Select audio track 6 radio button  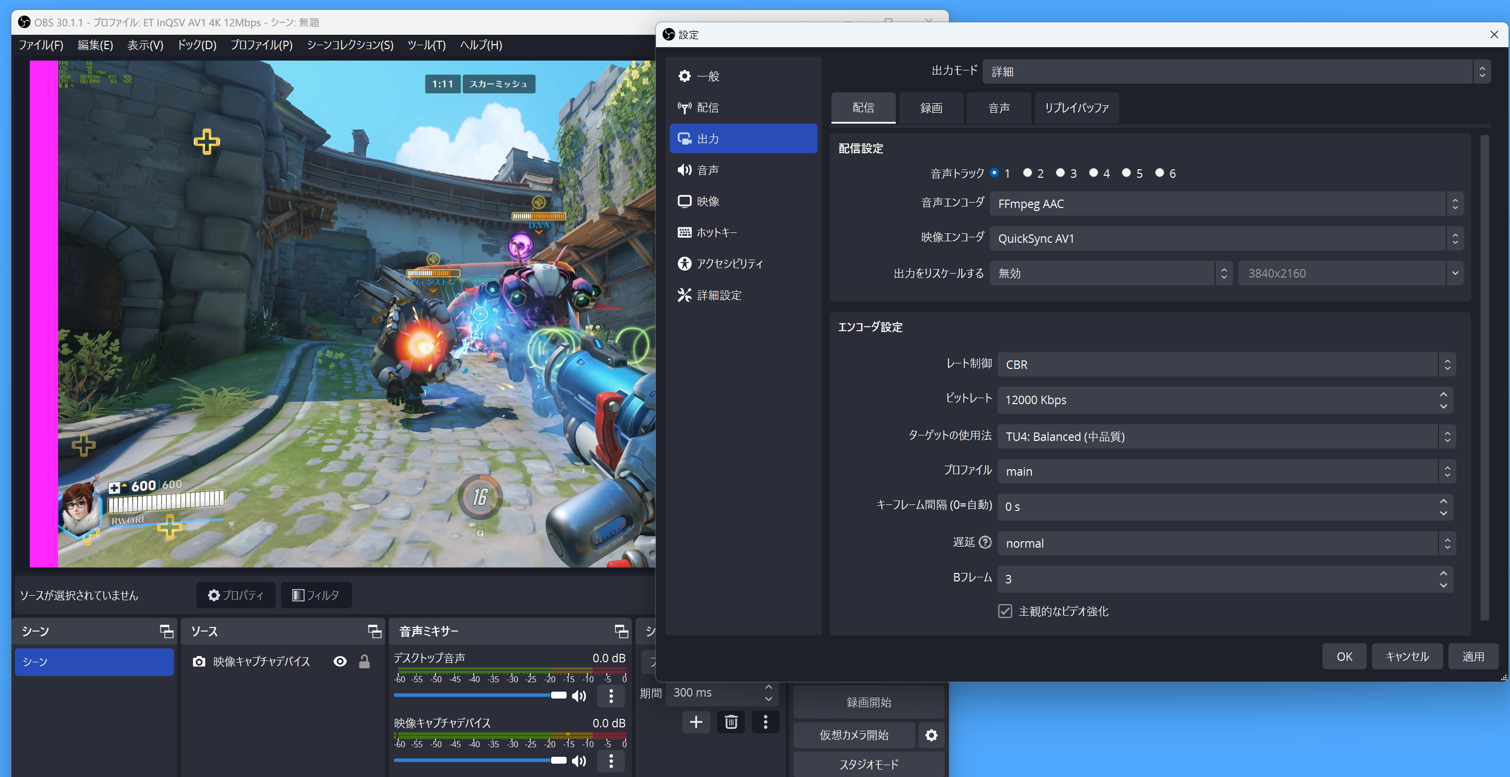pyautogui.click(x=1159, y=173)
